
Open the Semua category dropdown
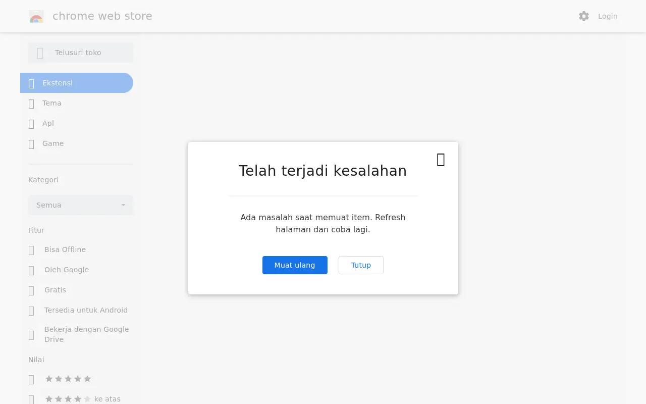tap(81, 205)
